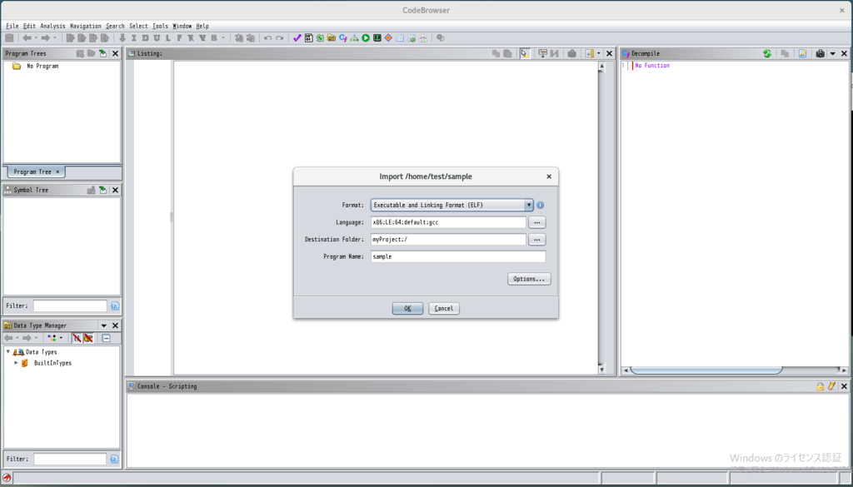Screen dimensions: 853x487
Task: Open the Search menu
Action: coord(115,26)
